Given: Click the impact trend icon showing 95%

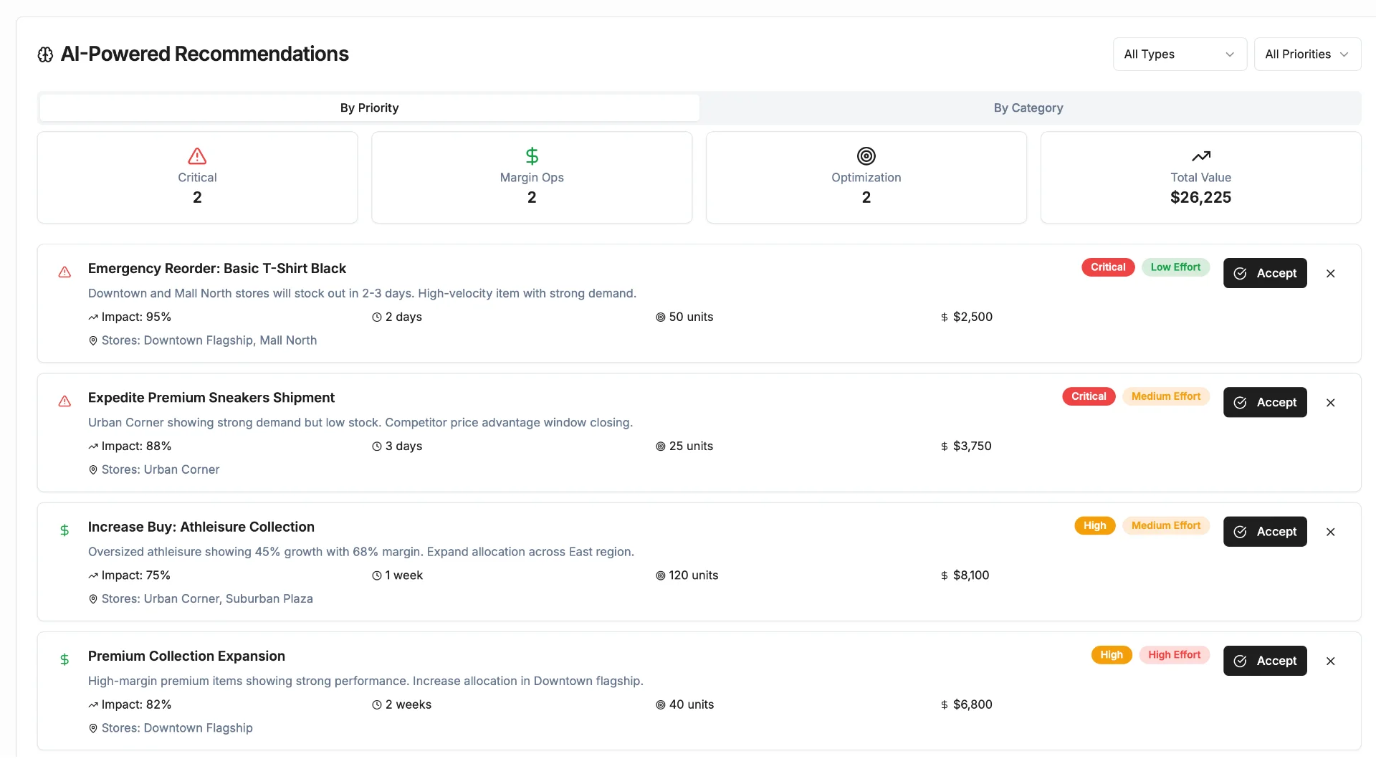Looking at the screenshot, I should [92, 317].
